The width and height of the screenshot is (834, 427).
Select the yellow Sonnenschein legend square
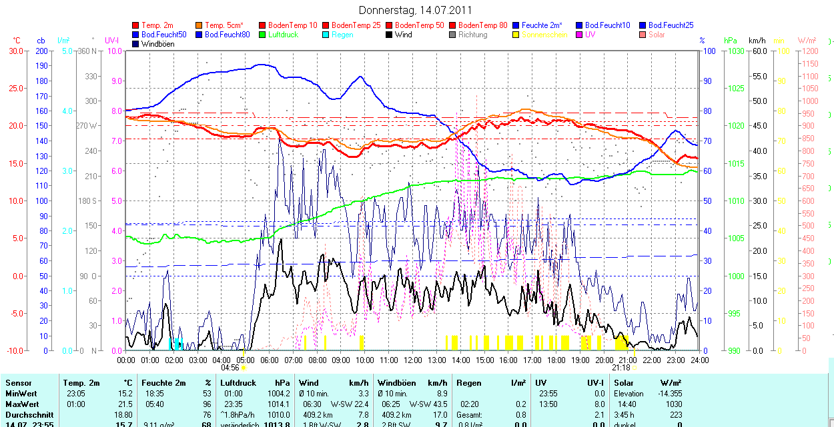pyautogui.click(x=516, y=35)
